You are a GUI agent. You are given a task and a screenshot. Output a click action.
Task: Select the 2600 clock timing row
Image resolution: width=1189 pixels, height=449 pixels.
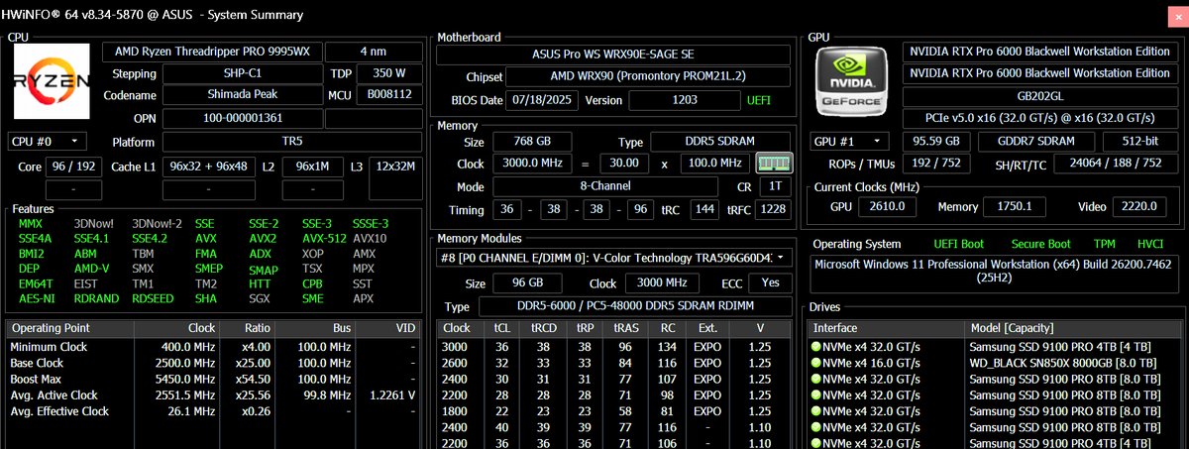(614, 363)
